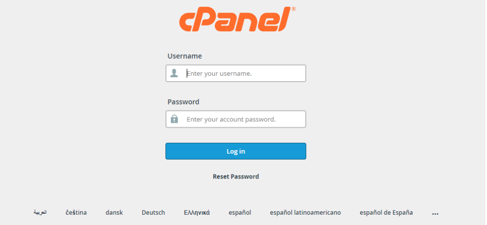The width and height of the screenshot is (487, 225).
Task: Click the registered trademark symbol beside cPanel
Action: (x=293, y=9)
